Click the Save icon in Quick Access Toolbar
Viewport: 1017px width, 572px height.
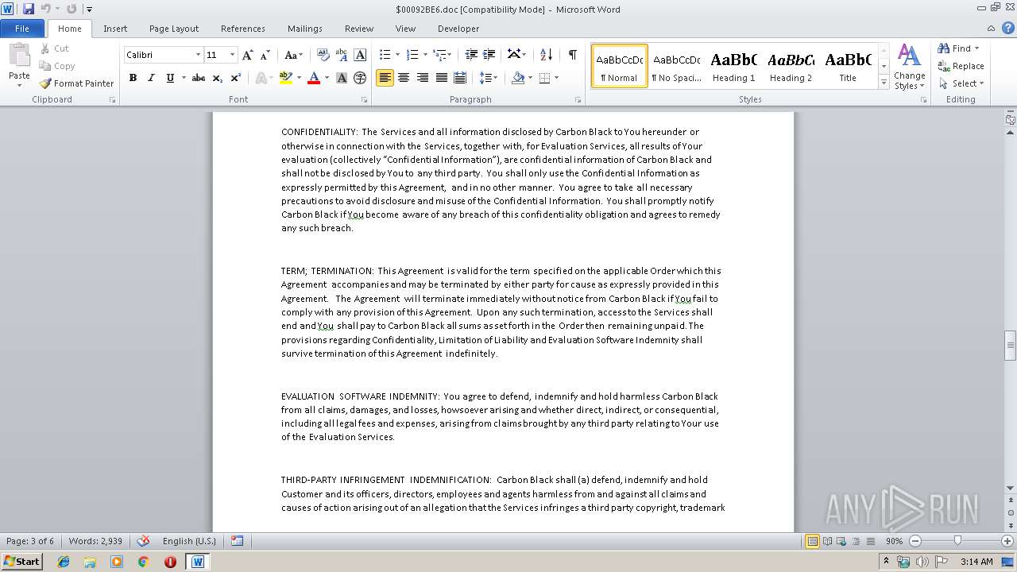point(29,9)
